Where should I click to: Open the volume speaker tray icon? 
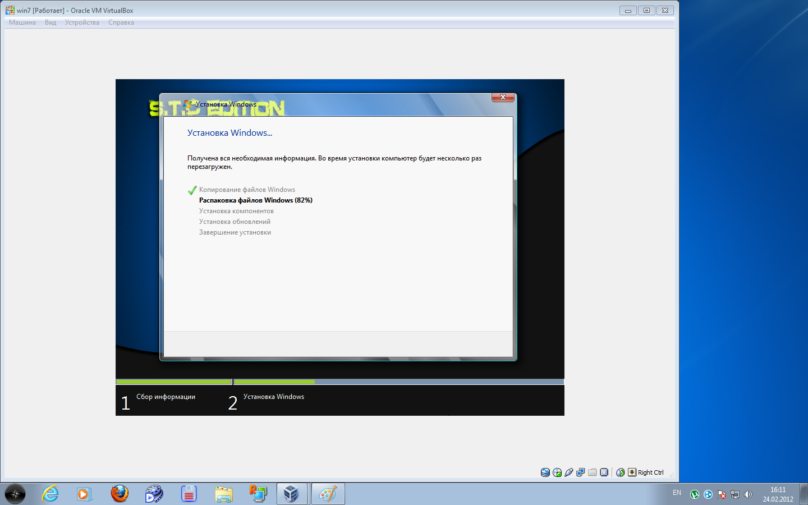(748, 494)
